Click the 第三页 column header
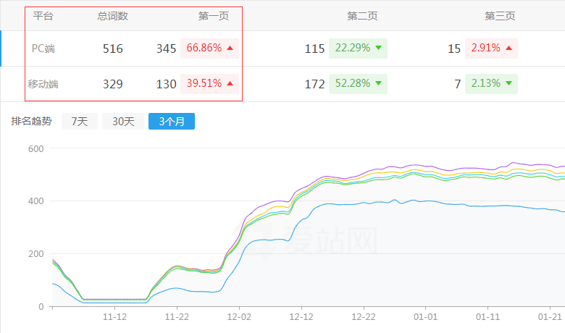This screenshot has width=565, height=333. tap(500, 15)
